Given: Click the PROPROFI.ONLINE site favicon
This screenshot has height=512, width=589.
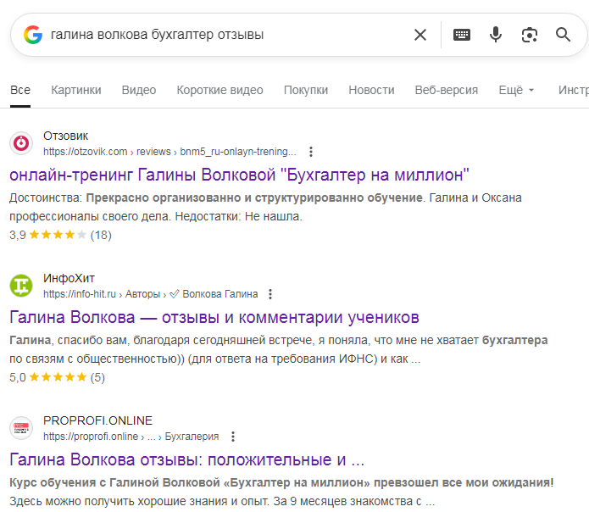Looking at the screenshot, I should [21, 428].
